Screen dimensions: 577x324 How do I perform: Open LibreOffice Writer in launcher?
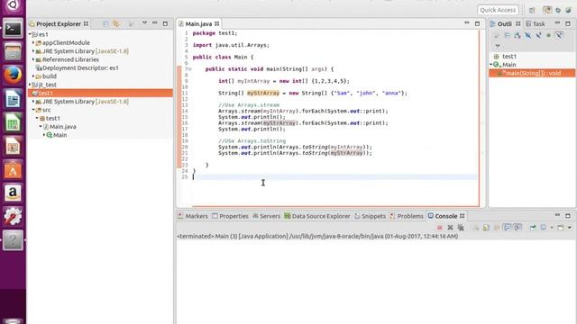click(13, 99)
